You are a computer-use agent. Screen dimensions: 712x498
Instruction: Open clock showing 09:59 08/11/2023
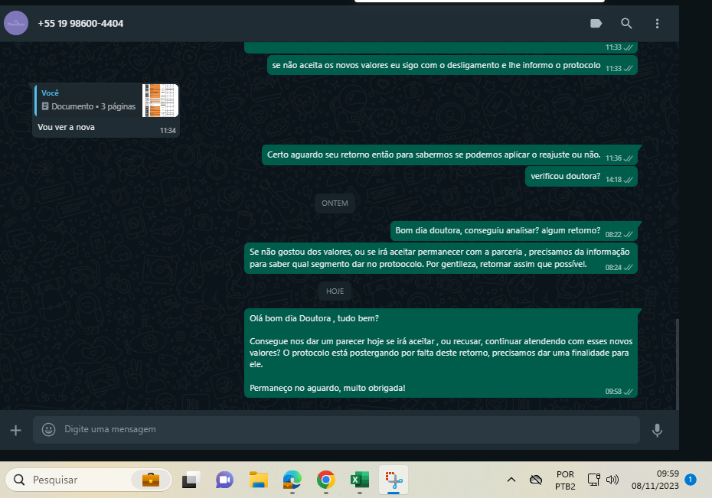click(655, 480)
